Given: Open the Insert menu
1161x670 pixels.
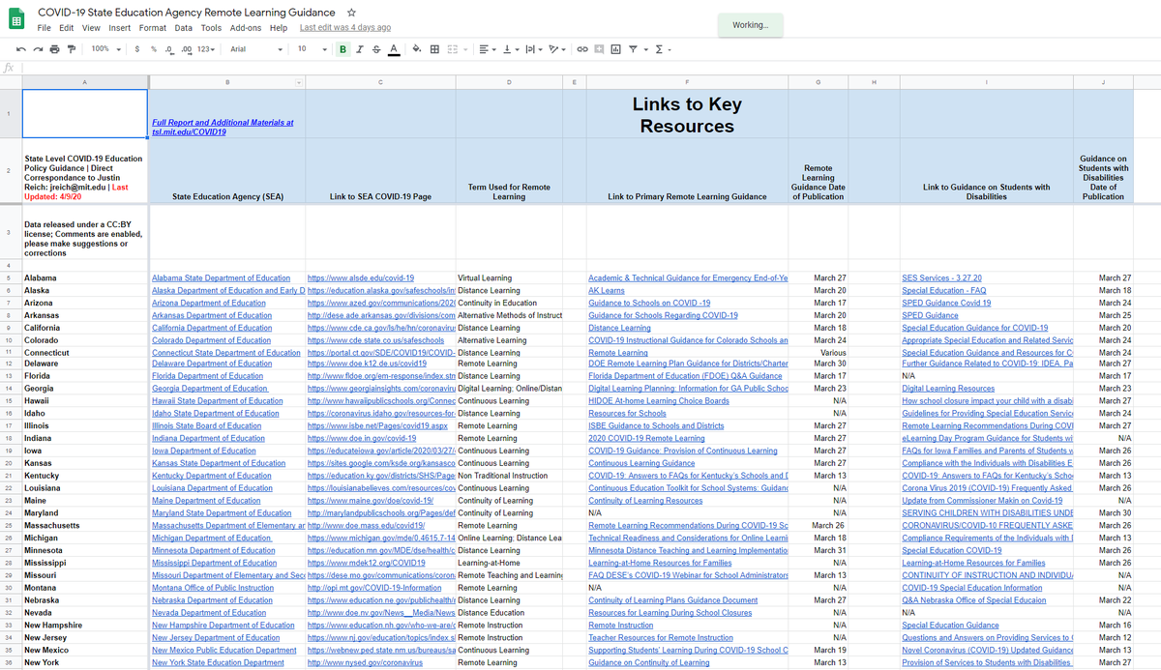Looking at the screenshot, I should click(120, 28).
